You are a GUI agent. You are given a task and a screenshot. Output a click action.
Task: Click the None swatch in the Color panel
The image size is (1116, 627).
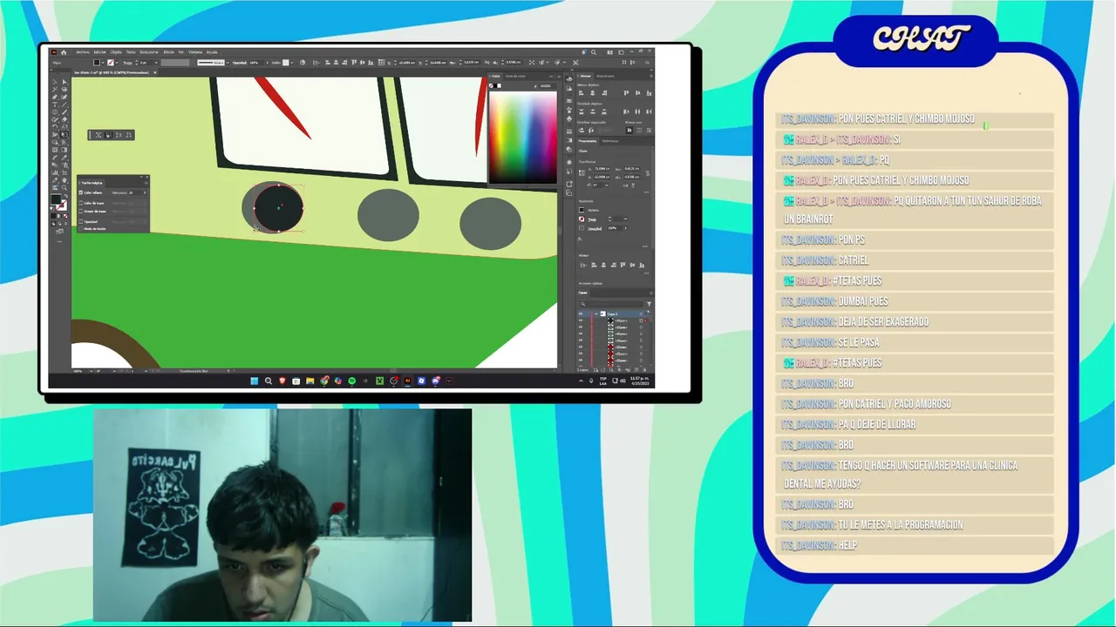pyautogui.click(x=491, y=86)
